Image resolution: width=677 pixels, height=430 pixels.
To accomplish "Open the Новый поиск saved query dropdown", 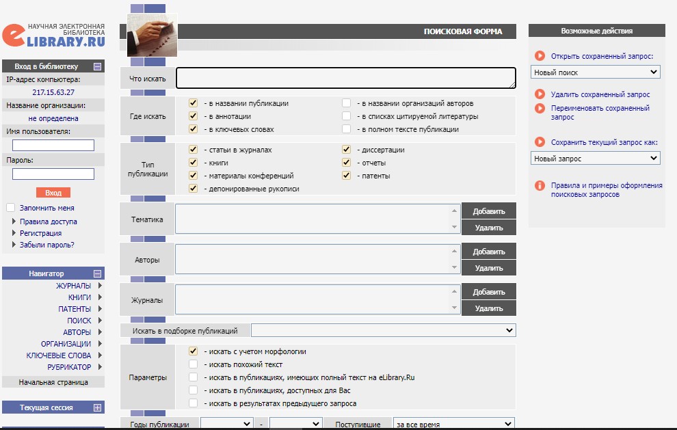I will (x=596, y=72).
